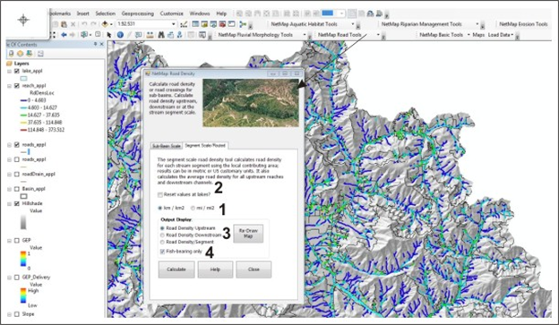
Task: Click the Redo arrow icon
Action: click(93, 24)
